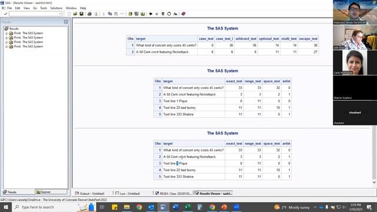Select Carla Rodriguez's video thumbnail
Viewport: 377px width, 212px height.
355,62
